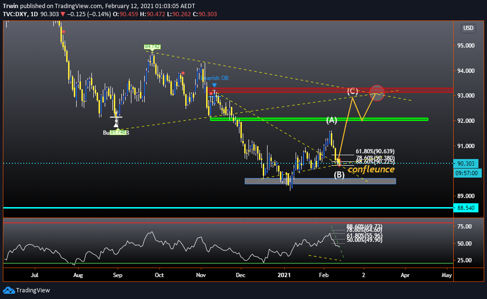This screenshot has height=299, width=487.
Task: Select the green horizontal level bar
Action: coord(319,119)
